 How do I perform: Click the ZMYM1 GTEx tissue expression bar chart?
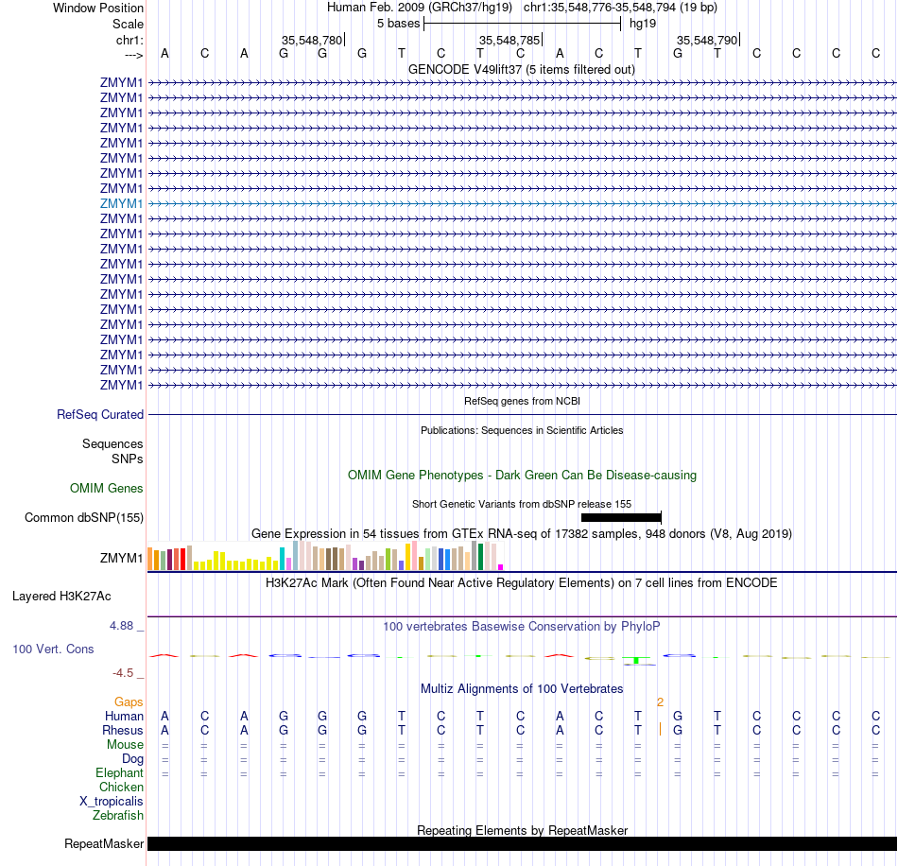[x=325, y=556]
